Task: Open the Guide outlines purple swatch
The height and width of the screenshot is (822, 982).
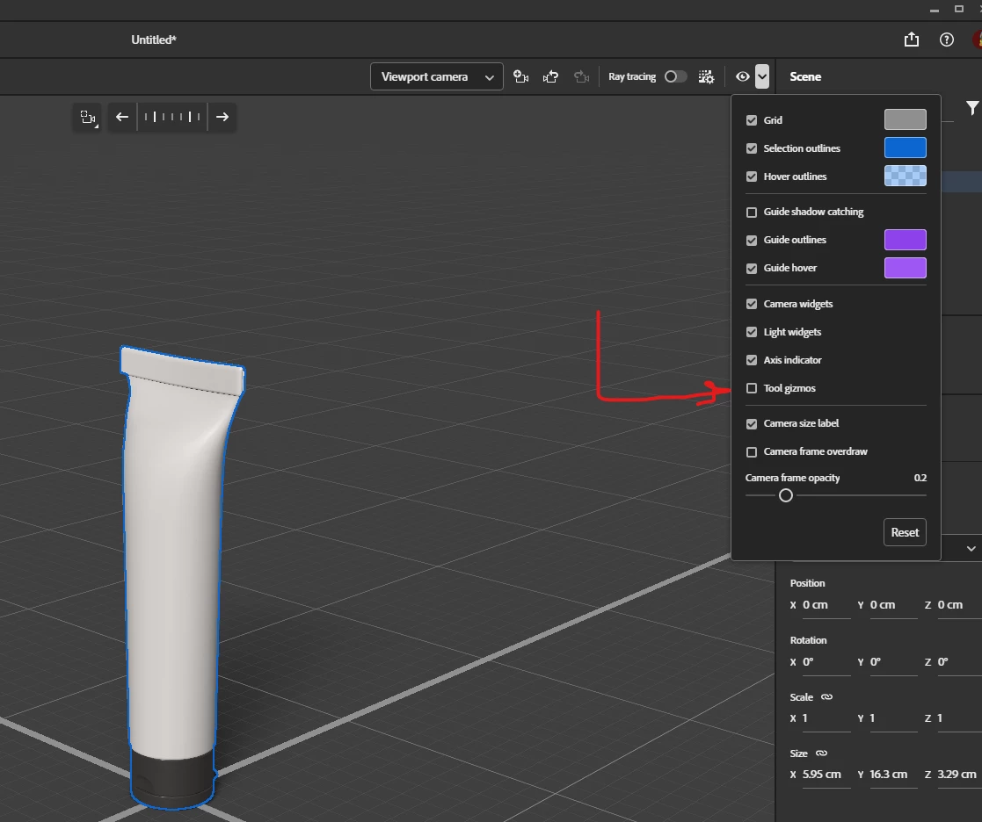Action: point(905,240)
